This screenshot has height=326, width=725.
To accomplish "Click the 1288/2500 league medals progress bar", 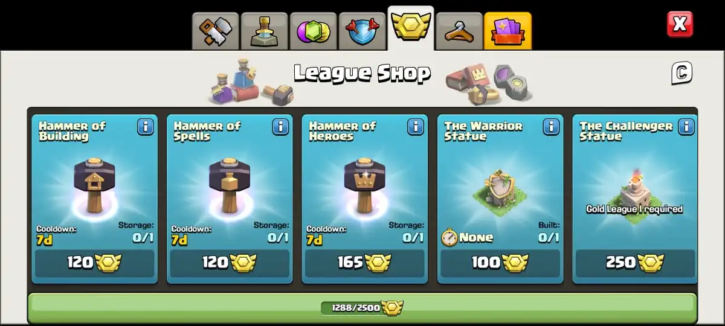I will (362, 308).
